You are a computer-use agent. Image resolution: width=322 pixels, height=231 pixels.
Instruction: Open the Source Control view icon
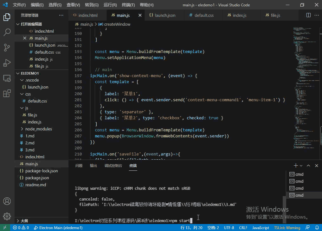pyautogui.click(x=7, y=48)
